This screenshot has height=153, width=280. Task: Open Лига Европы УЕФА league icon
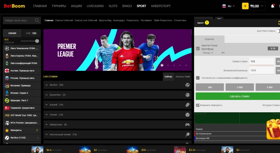click(7, 56)
